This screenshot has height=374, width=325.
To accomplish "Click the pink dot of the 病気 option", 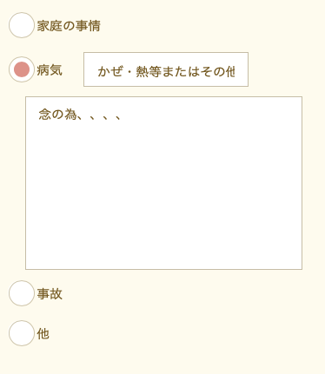I will pos(22,69).
